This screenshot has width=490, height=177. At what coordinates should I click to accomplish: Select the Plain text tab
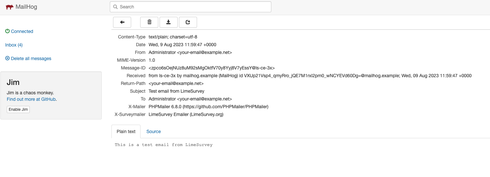(126, 131)
